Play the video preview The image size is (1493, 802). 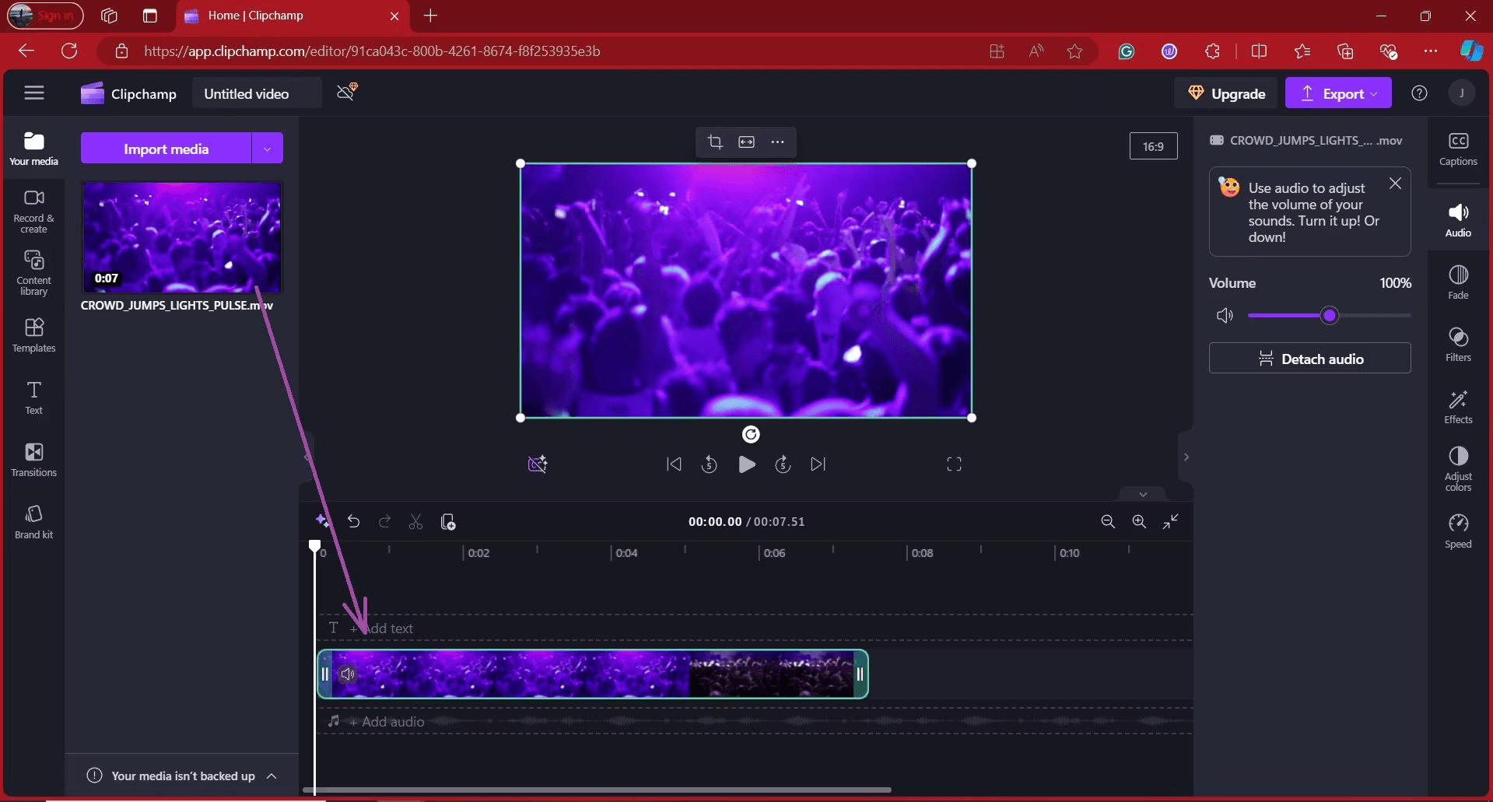pyautogui.click(x=746, y=464)
